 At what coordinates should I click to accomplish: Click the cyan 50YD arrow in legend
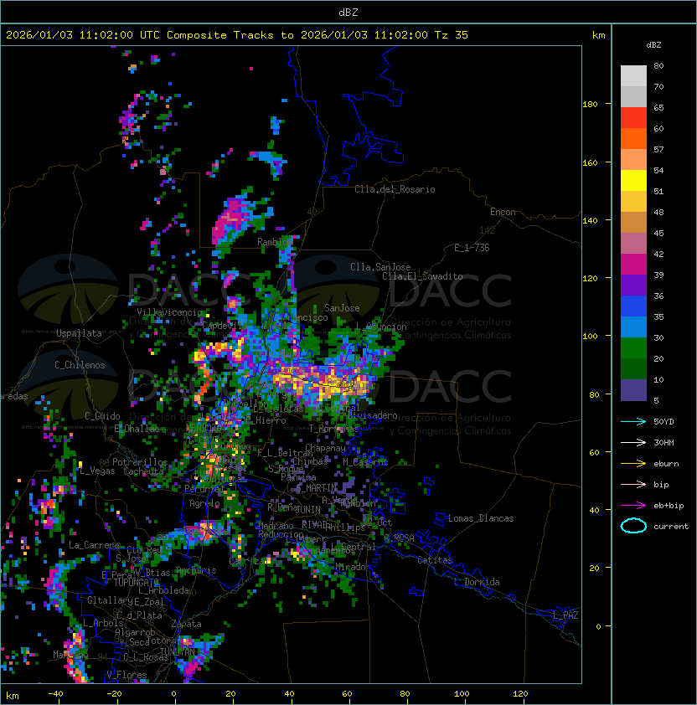(633, 421)
